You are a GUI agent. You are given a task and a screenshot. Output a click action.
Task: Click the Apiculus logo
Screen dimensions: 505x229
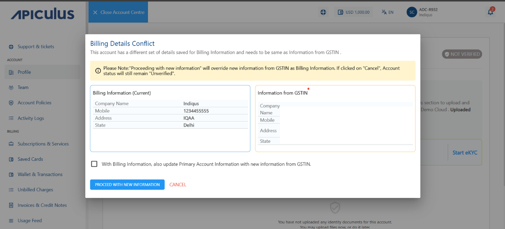pyautogui.click(x=42, y=14)
